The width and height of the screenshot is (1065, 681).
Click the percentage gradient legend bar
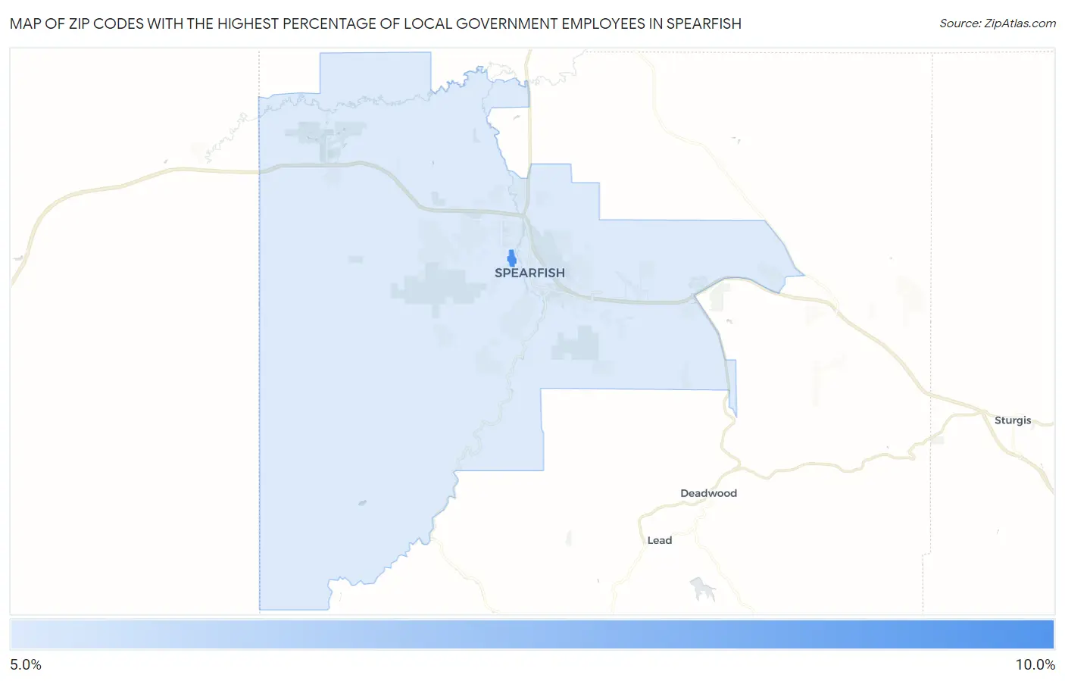click(532, 635)
